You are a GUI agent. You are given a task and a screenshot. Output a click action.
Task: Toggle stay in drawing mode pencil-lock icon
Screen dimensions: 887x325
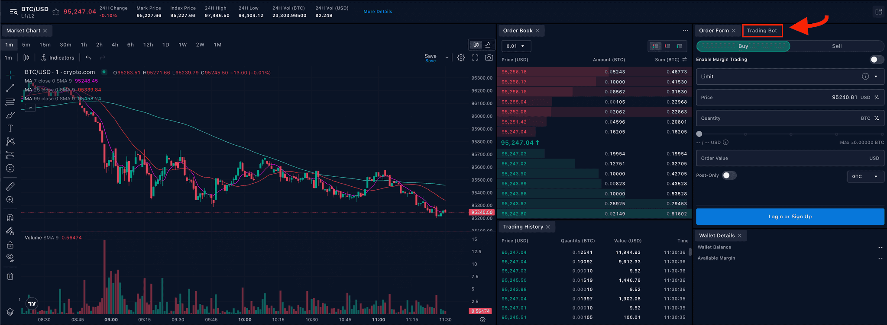click(x=10, y=231)
